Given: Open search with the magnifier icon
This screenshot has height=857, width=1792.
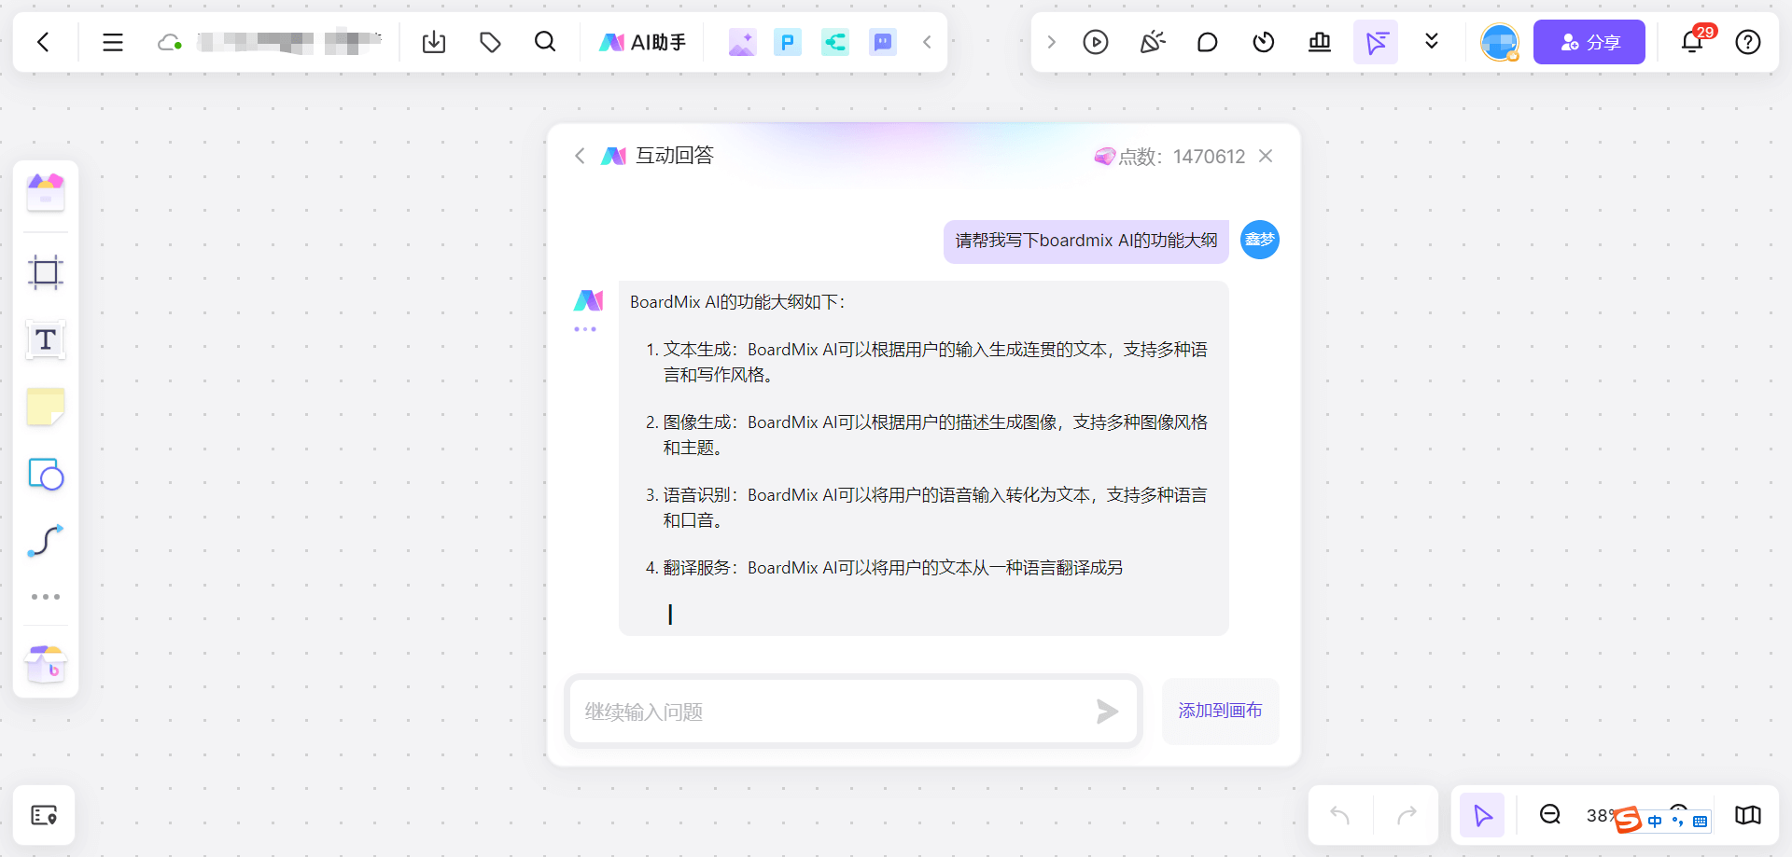Looking at the screenshot, I should (x=545, y=42).
